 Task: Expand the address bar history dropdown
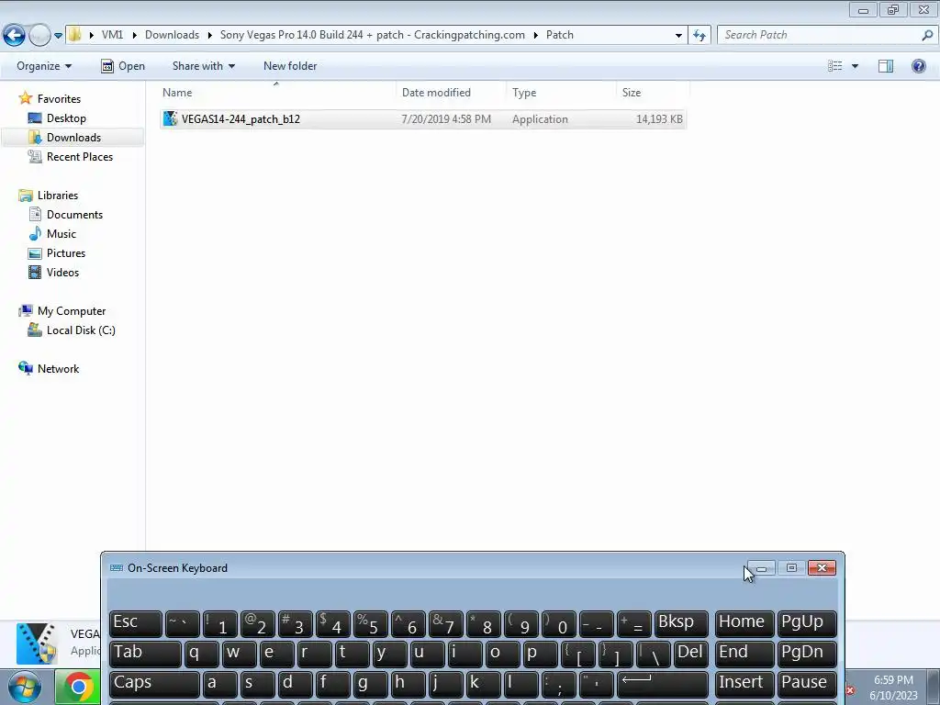tap(678, 36)
